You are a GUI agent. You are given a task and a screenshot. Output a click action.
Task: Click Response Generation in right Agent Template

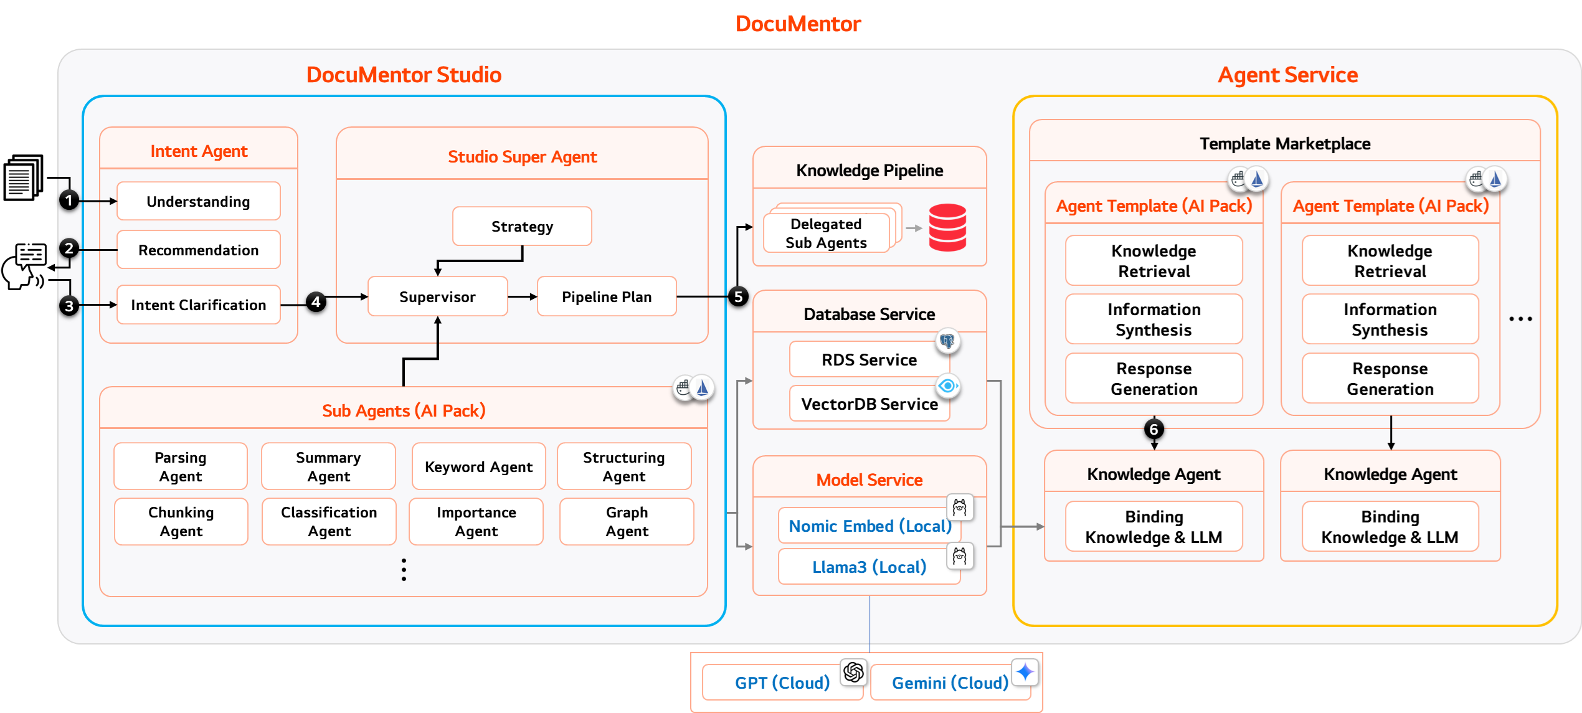1390,378
